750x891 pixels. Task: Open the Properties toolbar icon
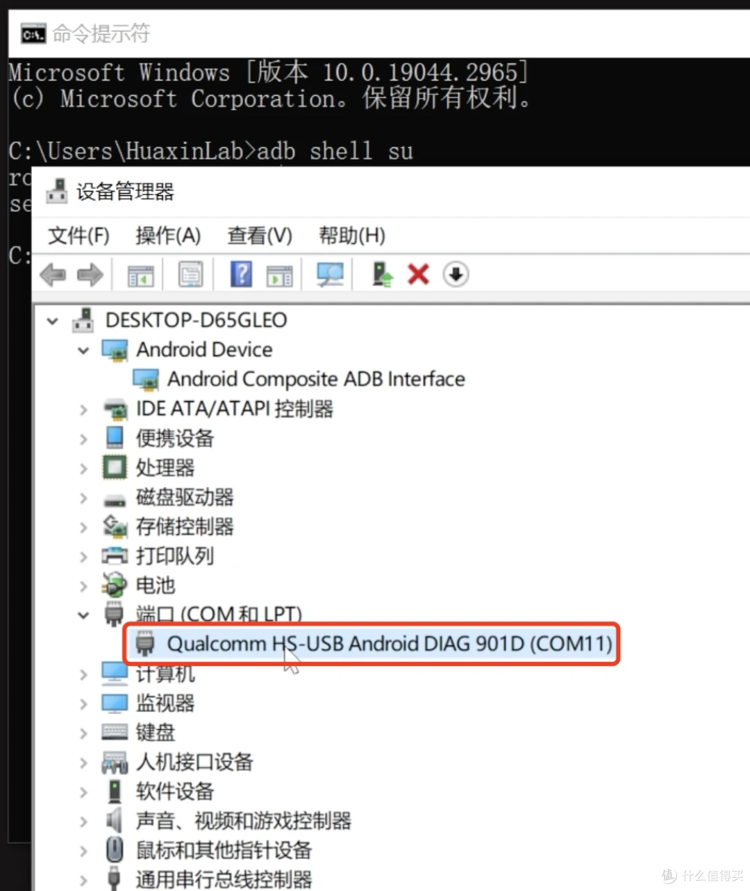point(191,274)
